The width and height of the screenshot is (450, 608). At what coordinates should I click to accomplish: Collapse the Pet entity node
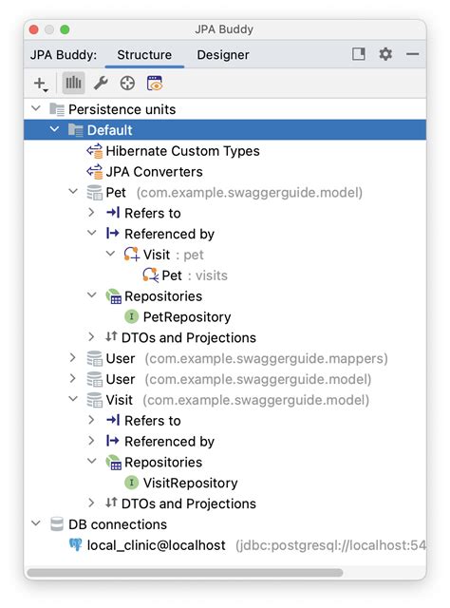pyautogui.click(x=73, y=191)
